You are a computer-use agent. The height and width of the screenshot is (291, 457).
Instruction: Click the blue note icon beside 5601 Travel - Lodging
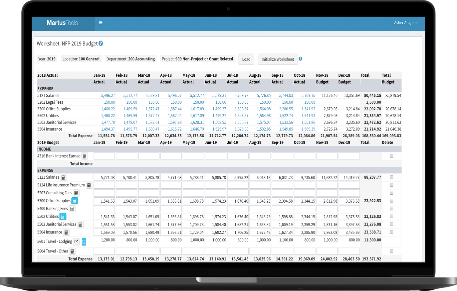84,242
